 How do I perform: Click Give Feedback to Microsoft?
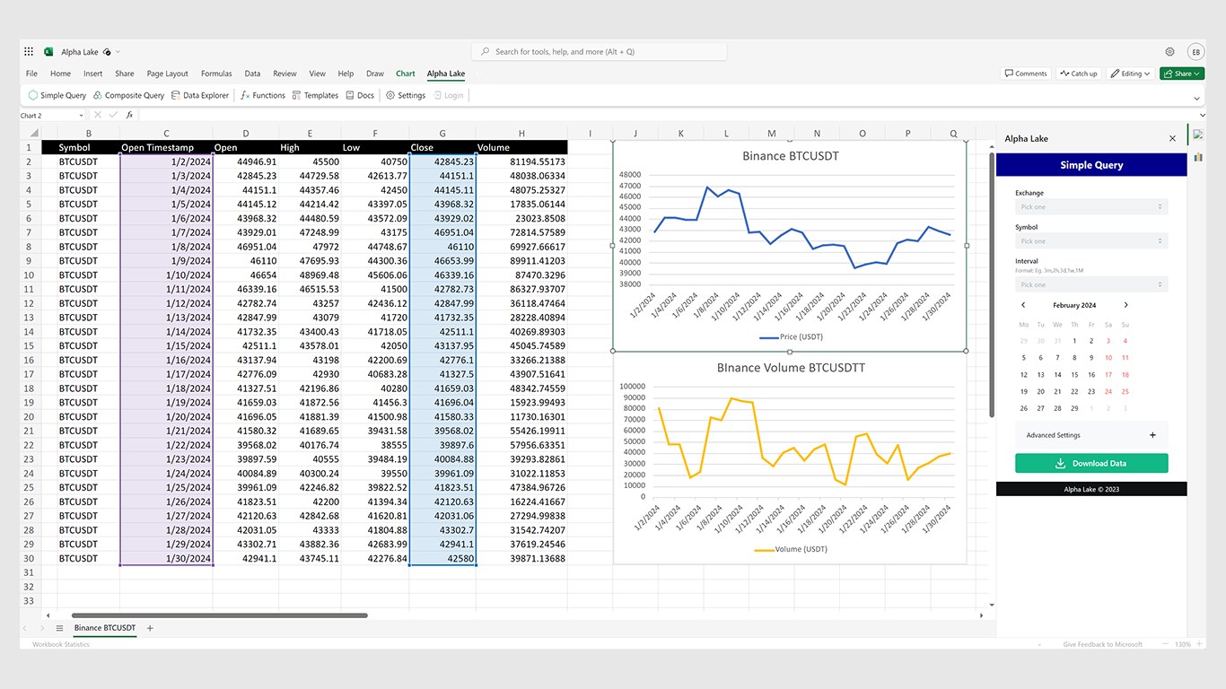click(1103, 644)
